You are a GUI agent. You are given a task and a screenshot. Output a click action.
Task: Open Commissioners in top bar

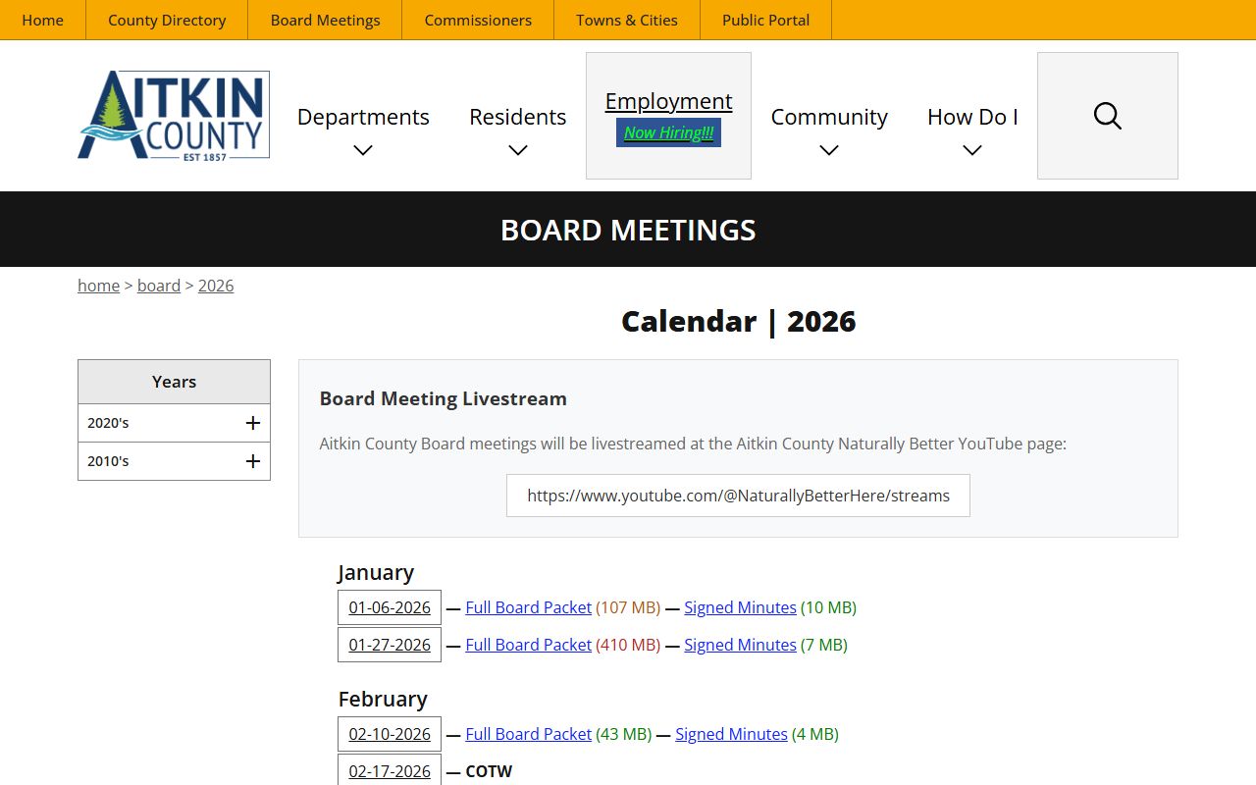(478, 20)
